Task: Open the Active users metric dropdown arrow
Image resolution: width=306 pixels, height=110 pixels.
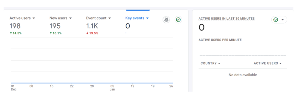Action: 34,18
